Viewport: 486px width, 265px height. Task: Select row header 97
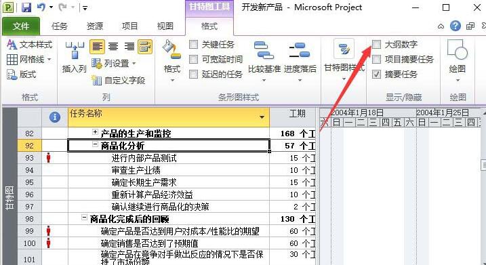click(x=29, y=207)
